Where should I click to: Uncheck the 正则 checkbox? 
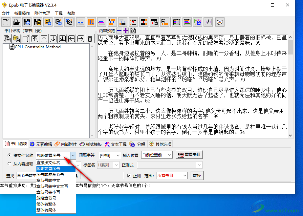pos(129,176)
